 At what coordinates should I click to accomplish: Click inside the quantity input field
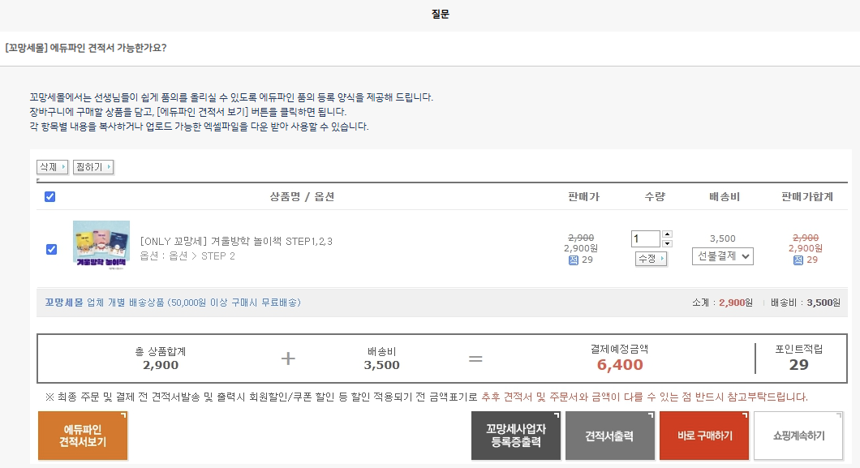(x=647, y=237)
